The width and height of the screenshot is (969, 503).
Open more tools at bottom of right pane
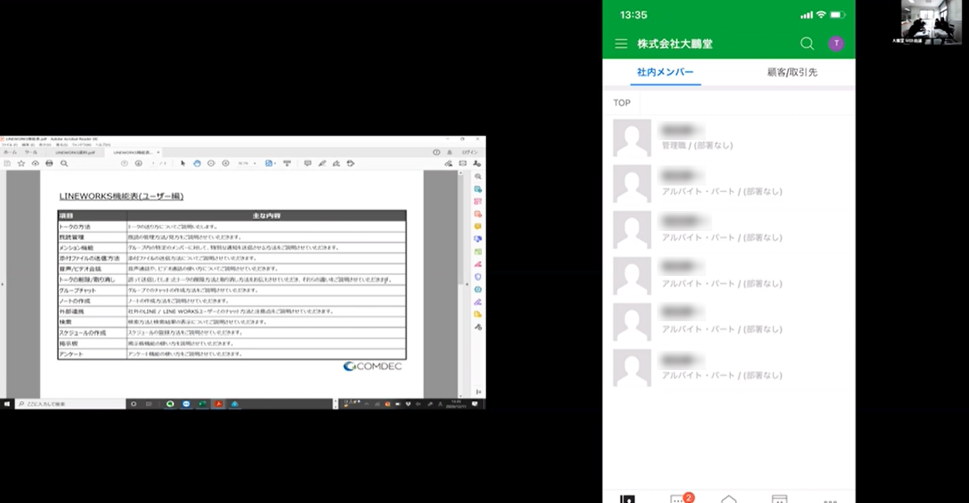point(478,327)
